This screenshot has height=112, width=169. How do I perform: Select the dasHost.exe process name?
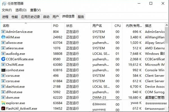click(x=15, y=87)
